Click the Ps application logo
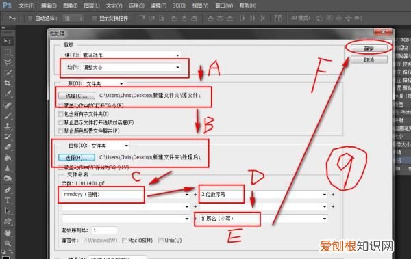411x259 pixels. coord(7,5)
